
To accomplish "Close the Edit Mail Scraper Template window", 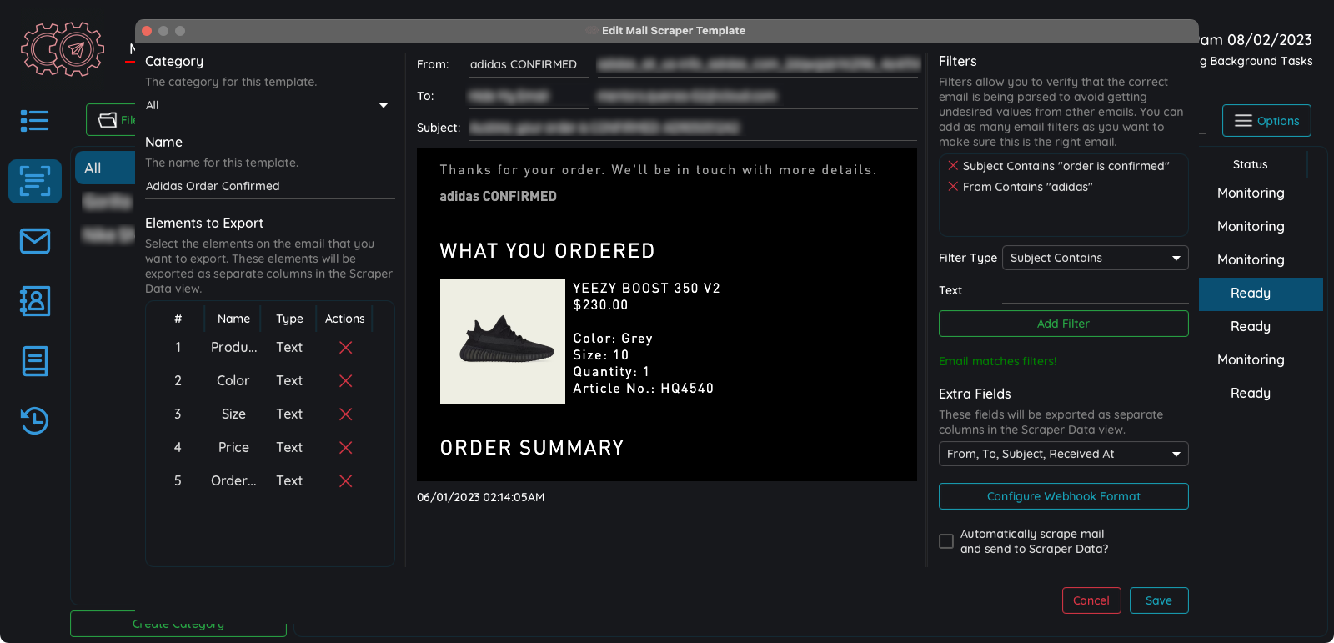I will pyautogui.click(x=147, y=31).
